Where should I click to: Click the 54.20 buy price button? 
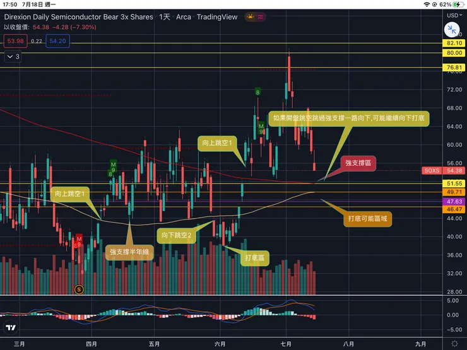coord(58,41)
